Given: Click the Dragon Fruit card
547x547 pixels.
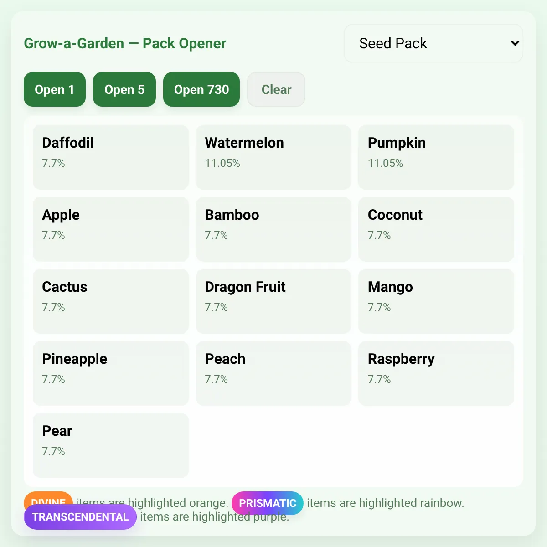Looking at the screenshot, I should click(x=273, y=301).
